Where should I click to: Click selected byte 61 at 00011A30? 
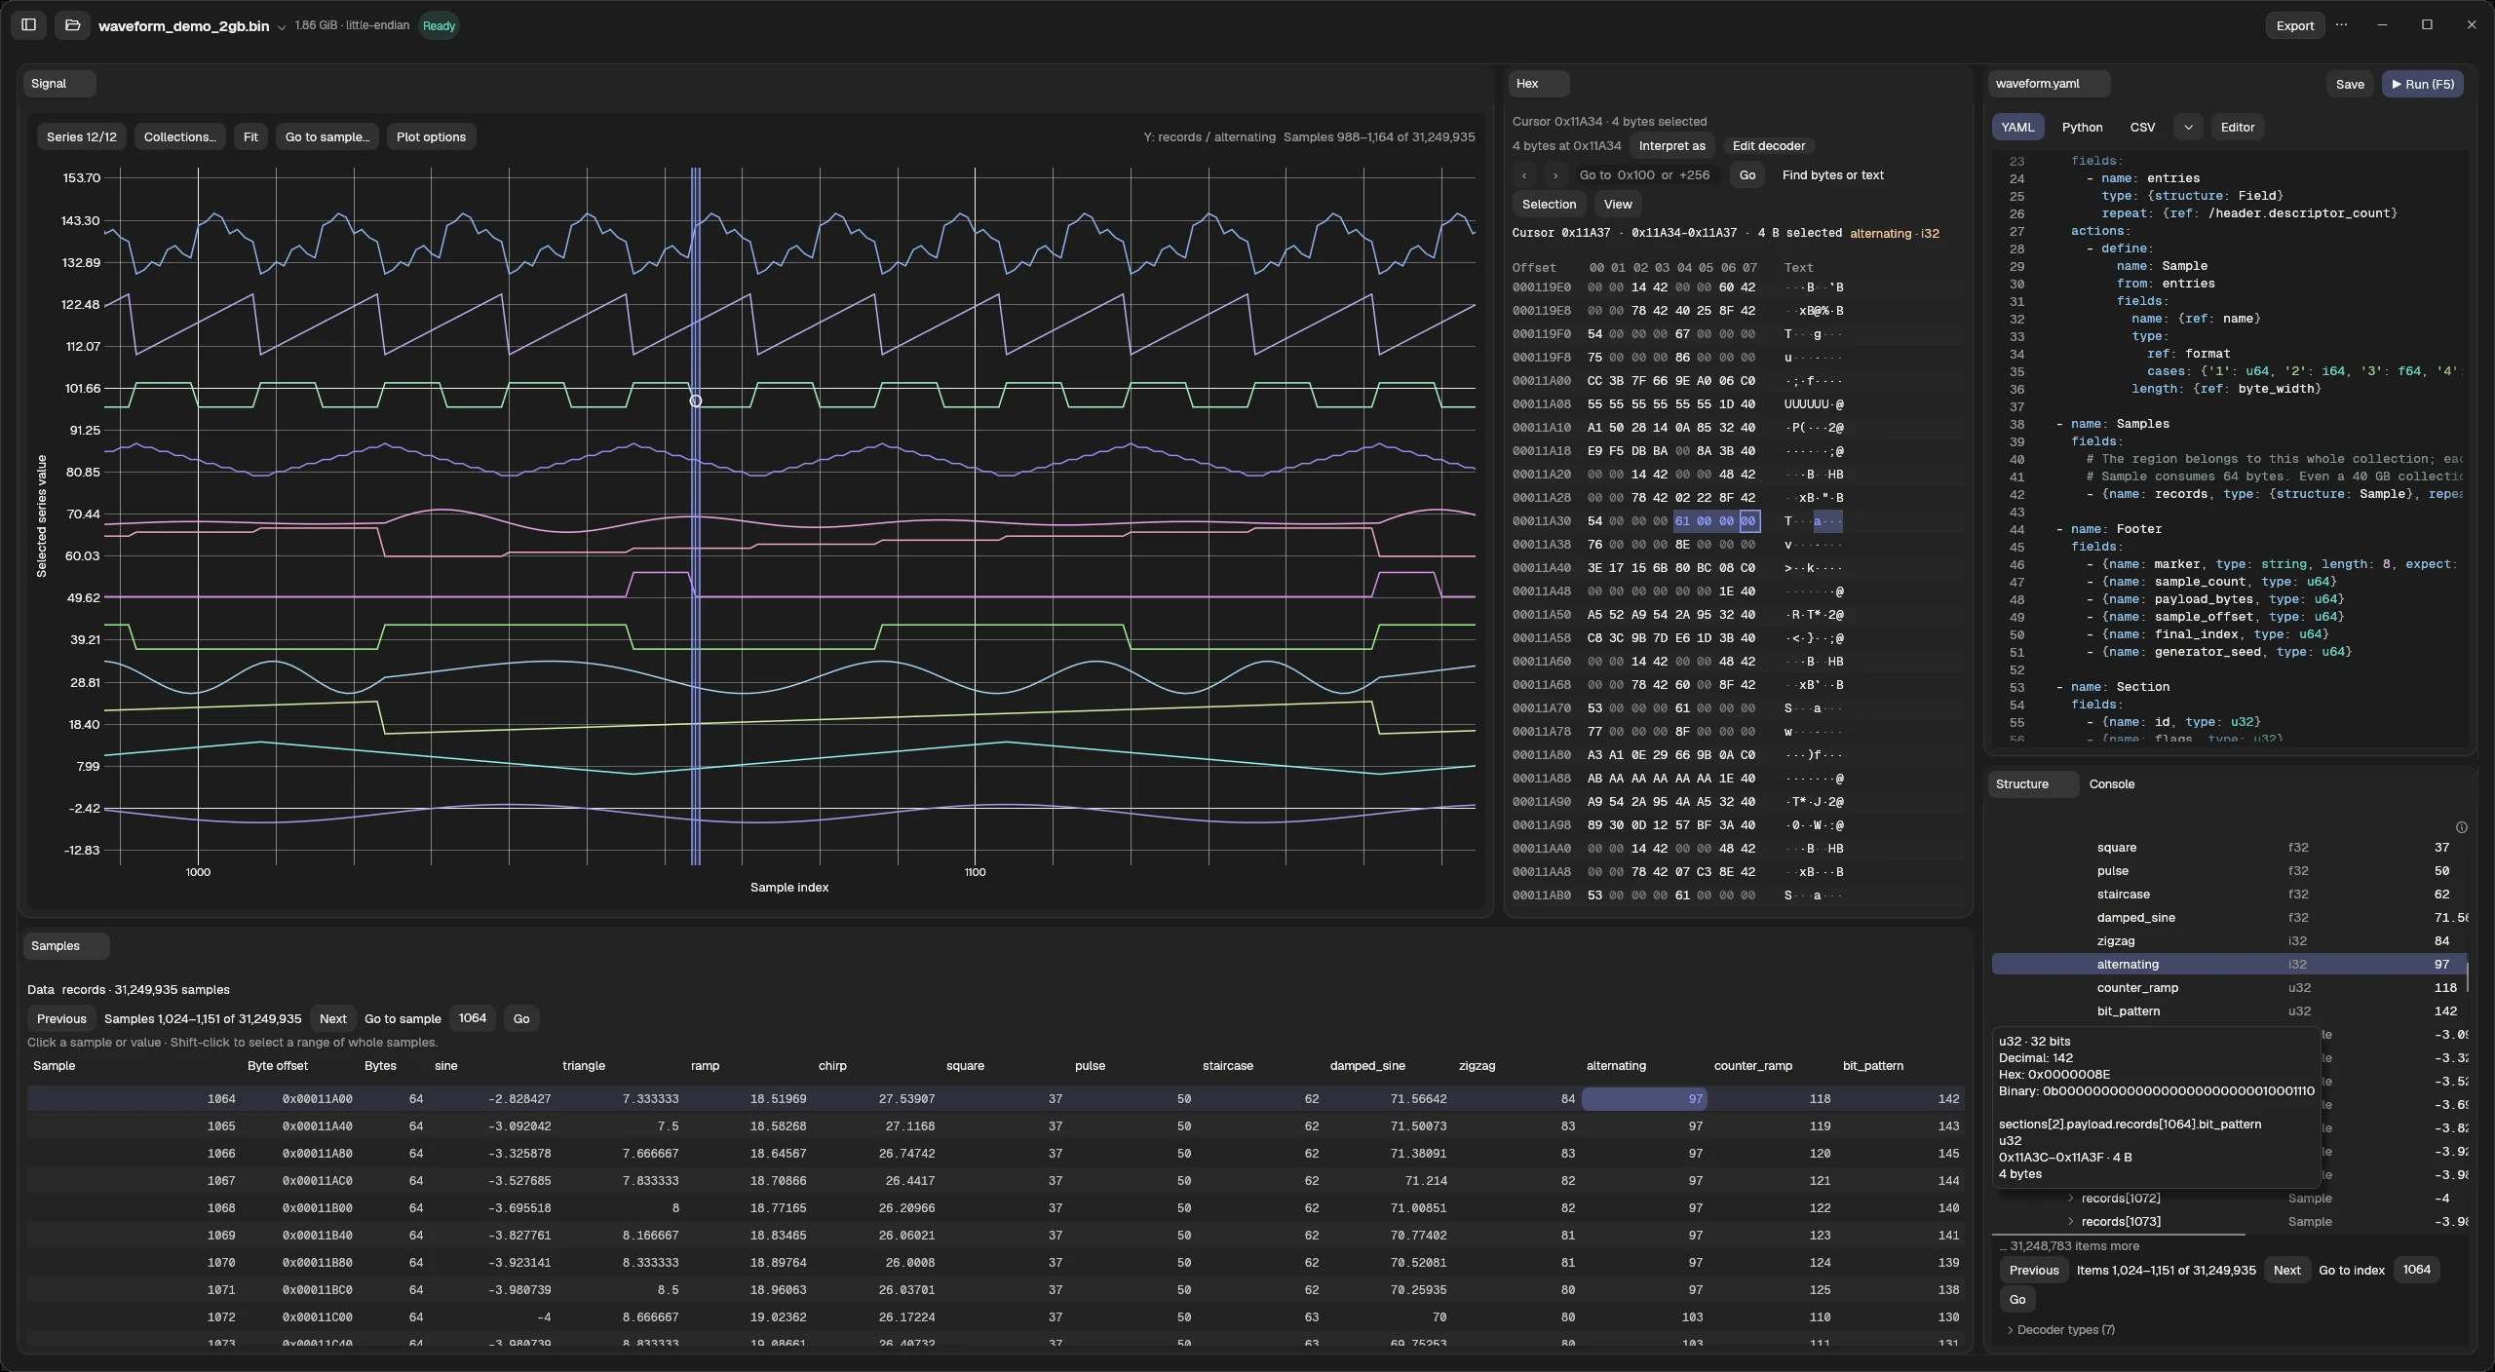click(1682, 521)
